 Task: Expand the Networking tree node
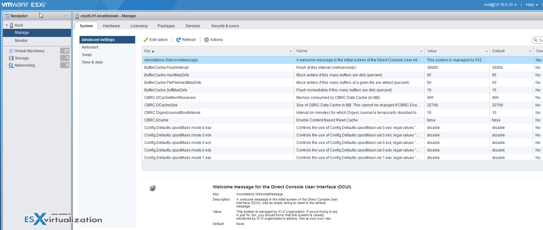(7, 65)
